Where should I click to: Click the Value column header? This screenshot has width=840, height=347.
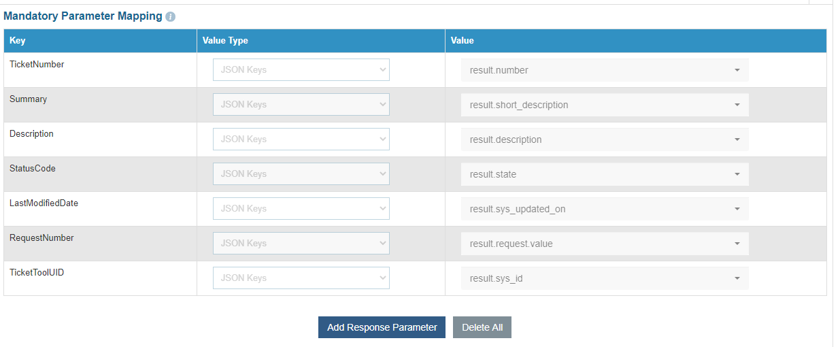pyautogui.click(x=463, y=41)
